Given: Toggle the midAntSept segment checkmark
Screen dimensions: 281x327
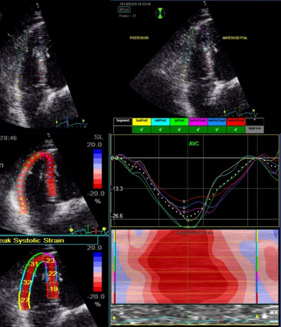Looking at the screenshot, I should click(x=217, y=130).
